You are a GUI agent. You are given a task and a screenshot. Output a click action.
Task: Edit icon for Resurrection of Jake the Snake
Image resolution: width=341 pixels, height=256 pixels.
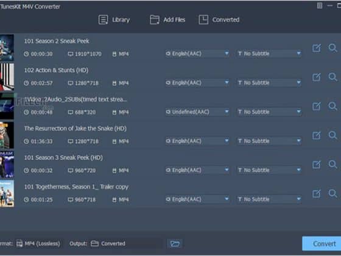(317, 135)
